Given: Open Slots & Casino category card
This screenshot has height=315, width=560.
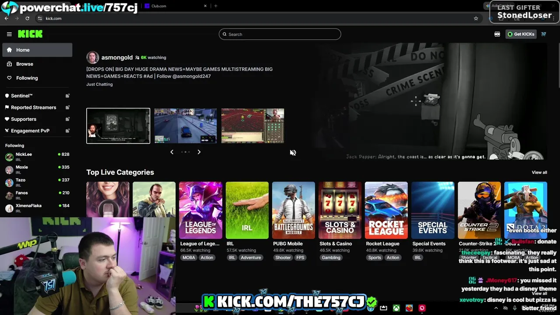Looking at the screenshot, I should click(x=340, y=210).
